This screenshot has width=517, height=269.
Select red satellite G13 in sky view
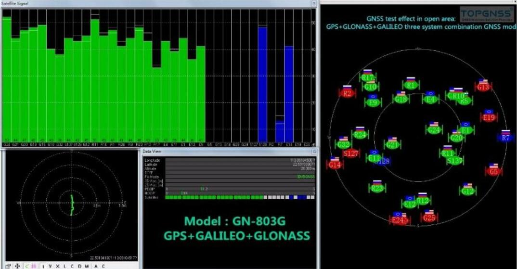483,87
